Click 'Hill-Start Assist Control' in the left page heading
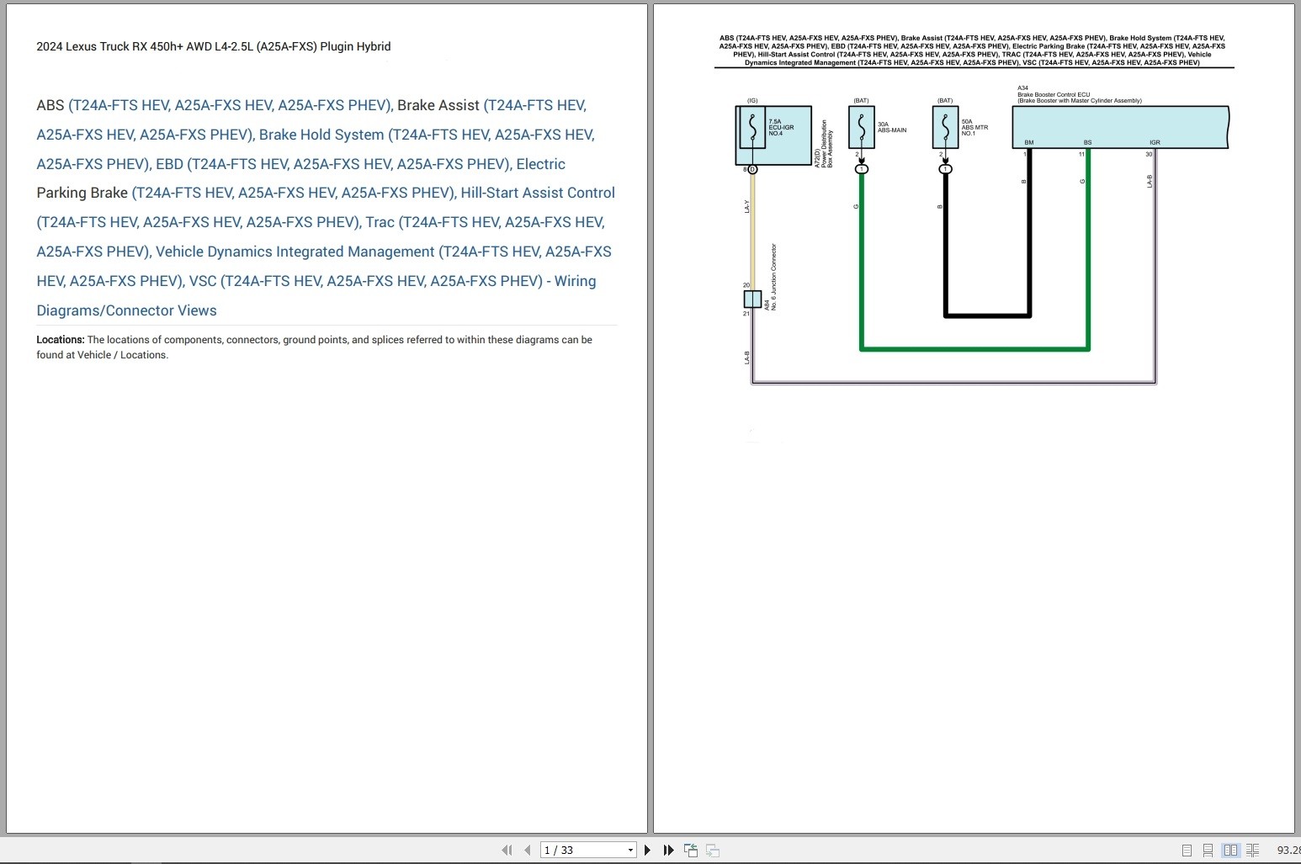 (538, 193)
